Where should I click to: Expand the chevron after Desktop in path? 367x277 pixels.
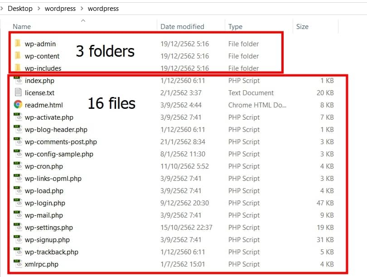coord(39,9)
